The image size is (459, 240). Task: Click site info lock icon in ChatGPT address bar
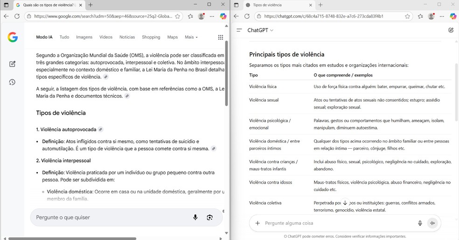coord(259,16)
